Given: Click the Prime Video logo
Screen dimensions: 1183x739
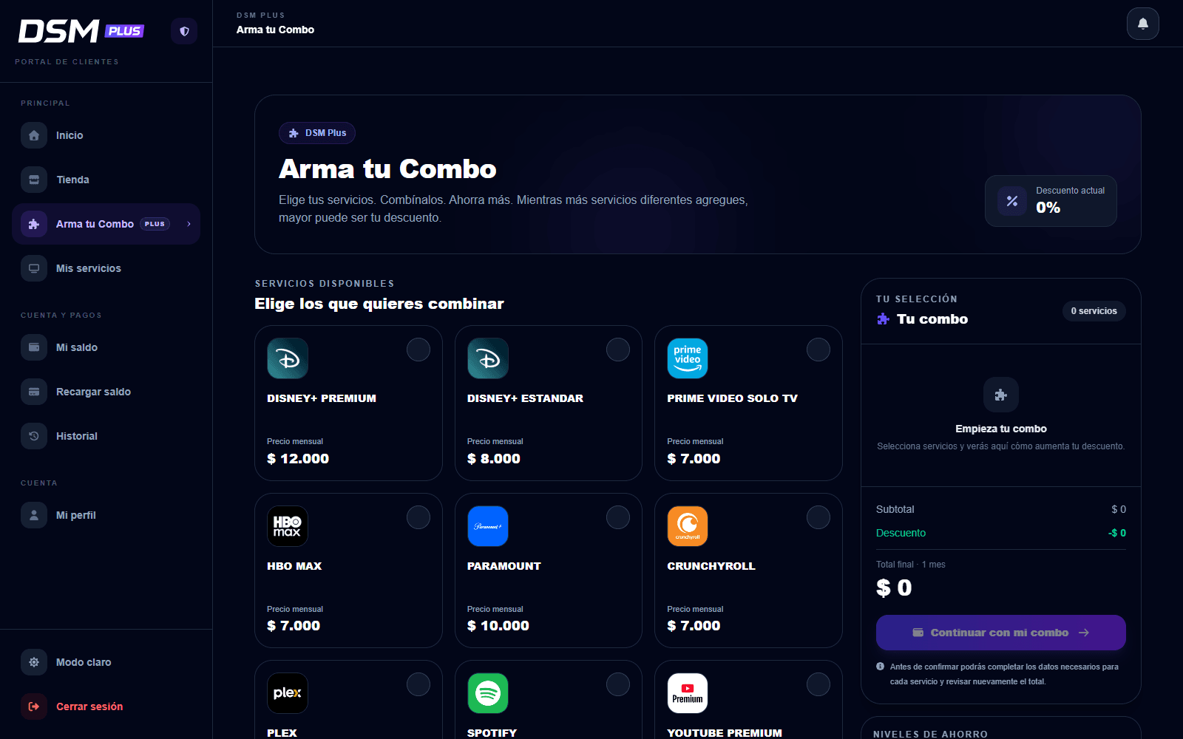Looking at the screenshot, I should pyautogui.click(x=688, y=358).
